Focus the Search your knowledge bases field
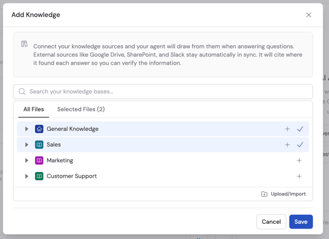The image size is (329, 239). [163, 92]
